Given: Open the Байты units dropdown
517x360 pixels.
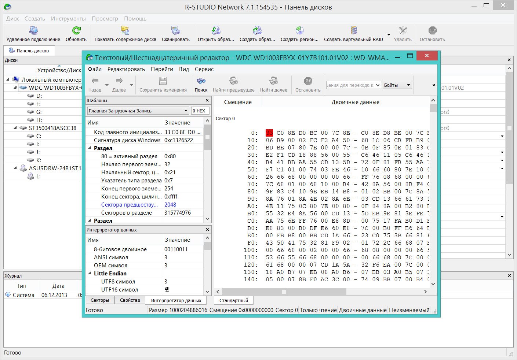Looking at the screenshot, I should 408,85.
